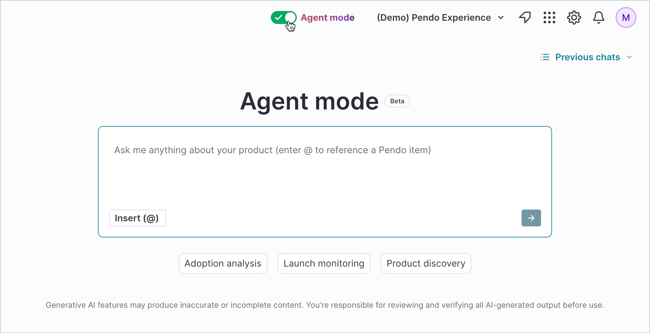The height and width of the screenshot is (333, 650).
Task: Select the Adoption analysis suggestion
Action: tap(223, 263)
